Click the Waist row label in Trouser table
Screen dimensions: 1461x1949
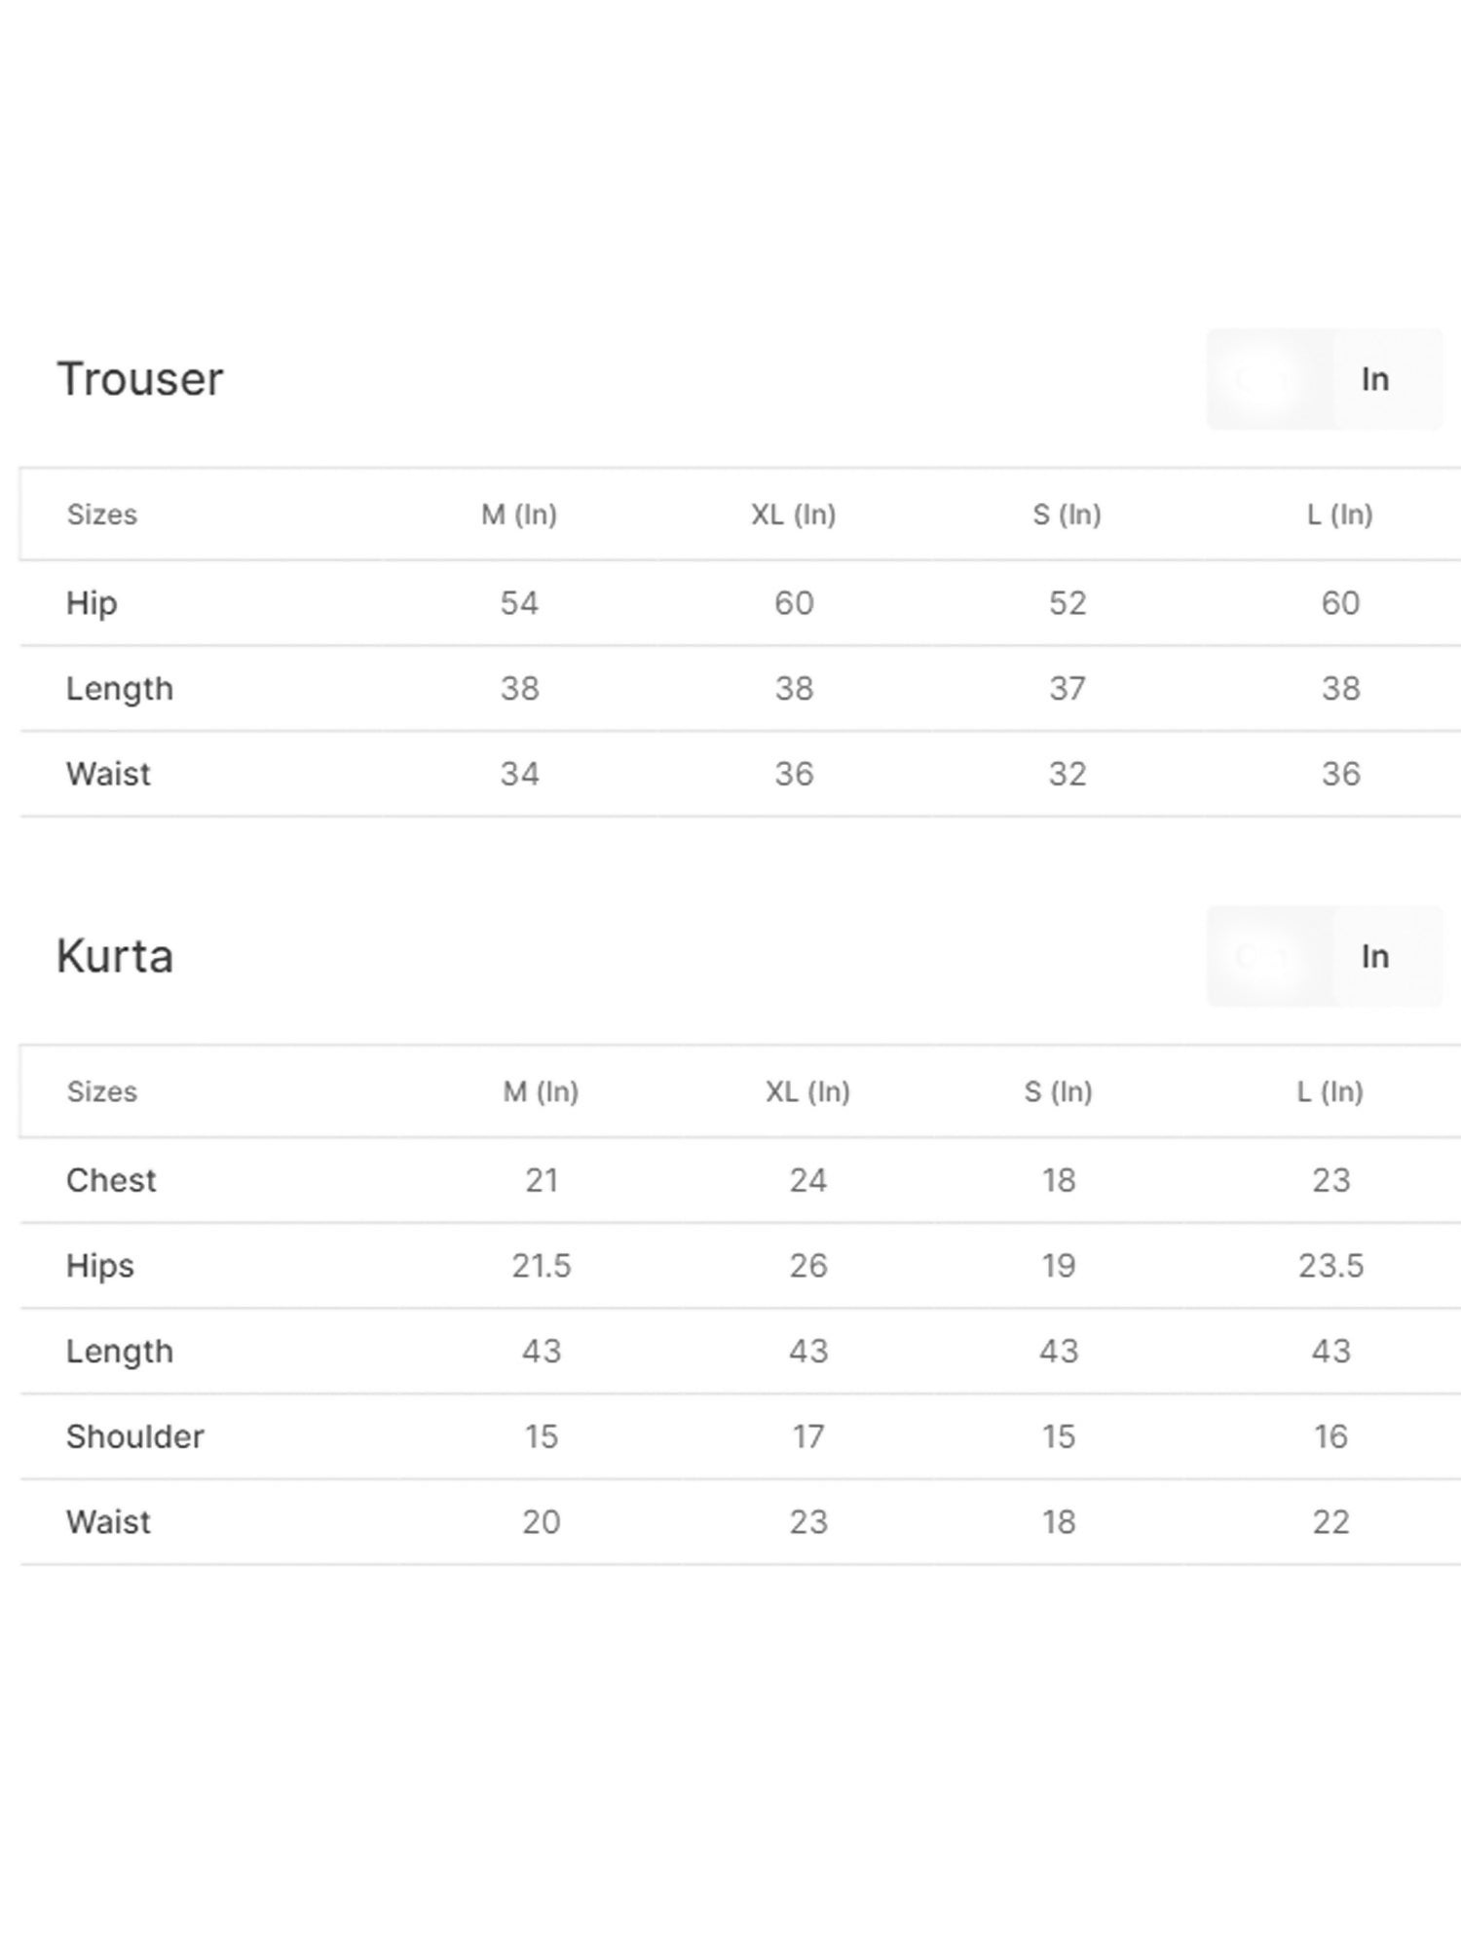coord(108,774)
